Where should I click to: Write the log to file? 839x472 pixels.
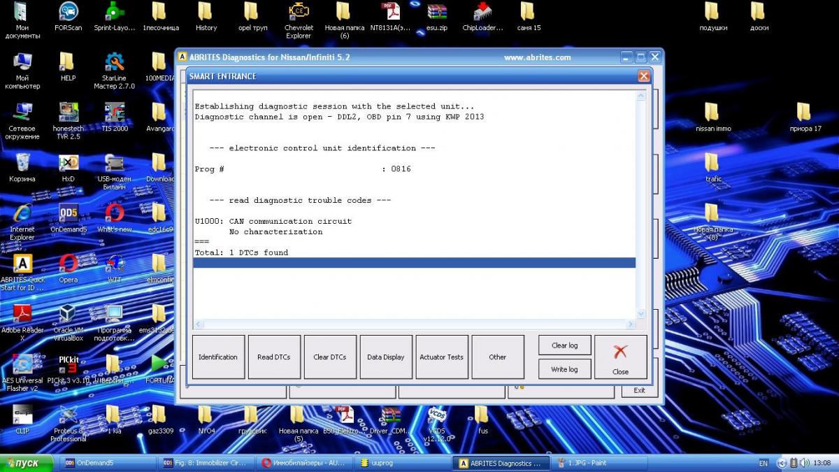pyautogui.click(x=565, y=369)
